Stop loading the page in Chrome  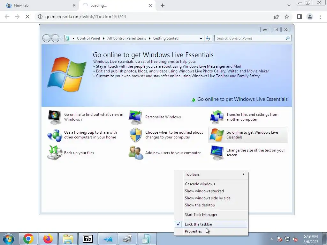tap(27, 17)
